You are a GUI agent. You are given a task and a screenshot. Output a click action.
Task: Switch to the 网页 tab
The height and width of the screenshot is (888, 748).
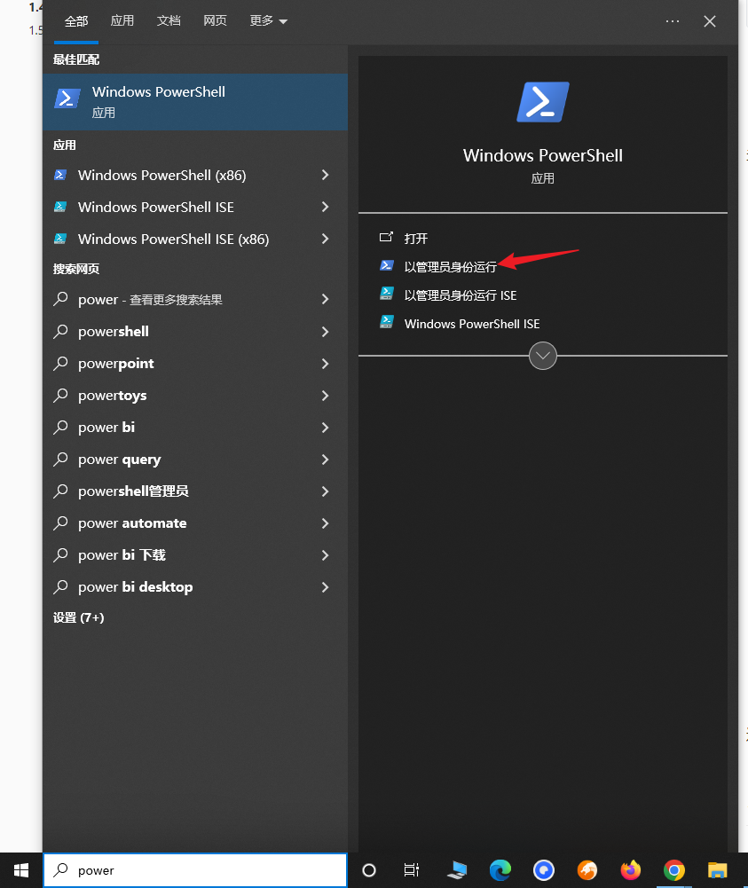point(215,21)
